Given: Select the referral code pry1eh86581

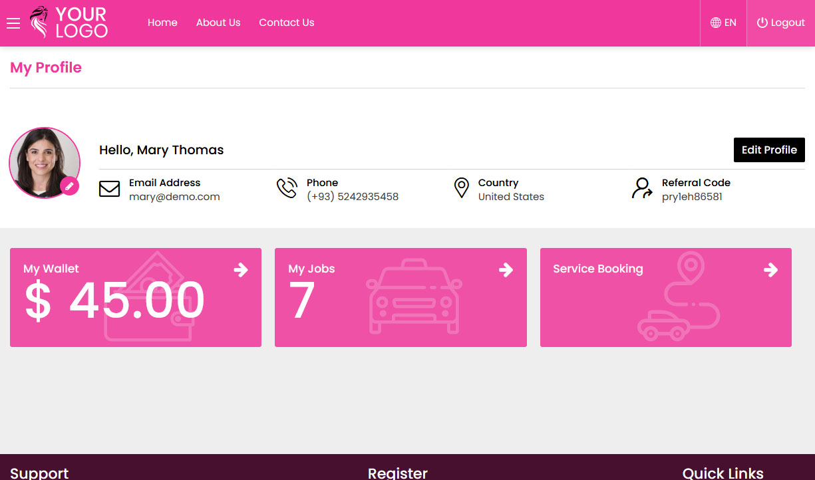Looking at the screenshot, I should click(x=692, y=197).
